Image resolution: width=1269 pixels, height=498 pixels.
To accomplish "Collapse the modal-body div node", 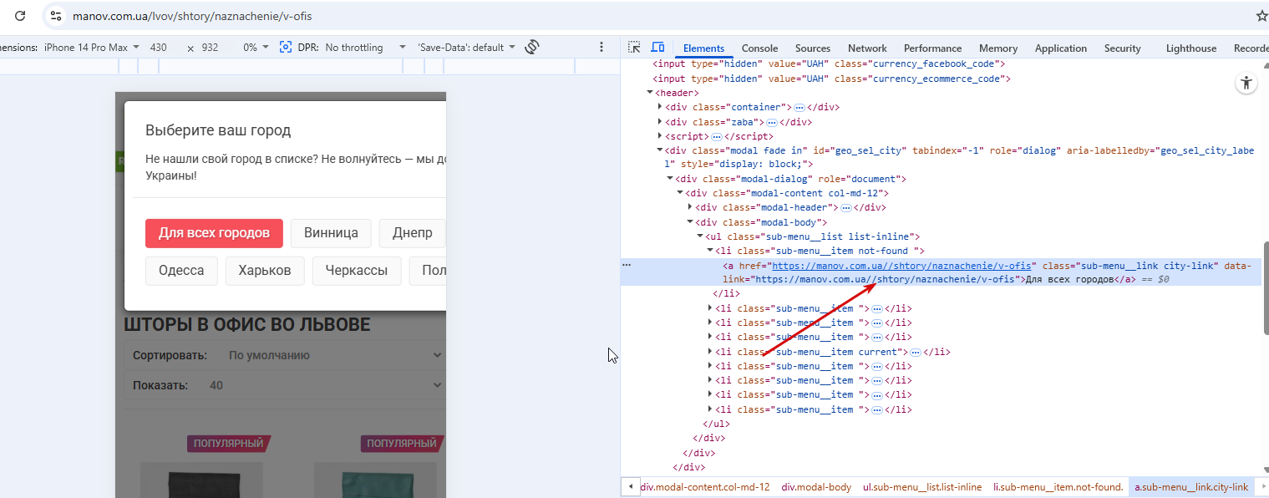I will pyautogui.click(x=690, y=222).
